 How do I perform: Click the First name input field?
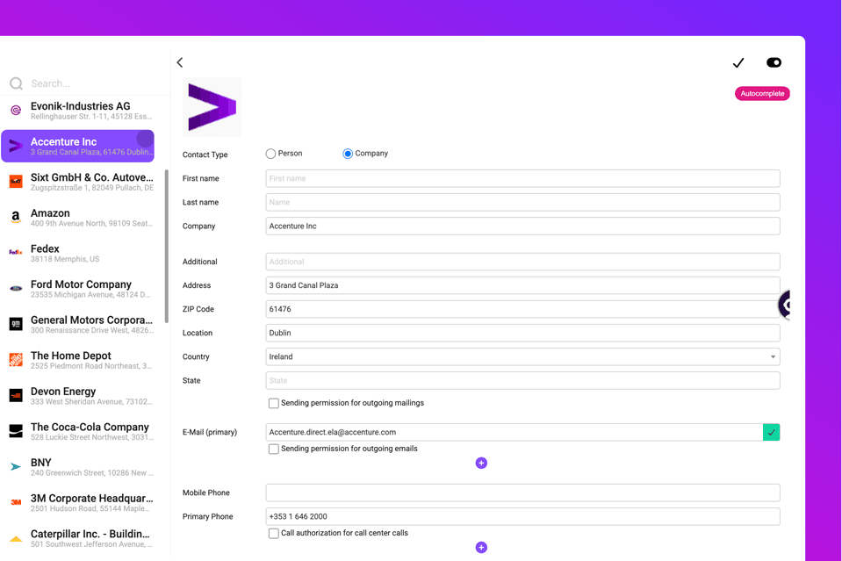coord(522,178)
